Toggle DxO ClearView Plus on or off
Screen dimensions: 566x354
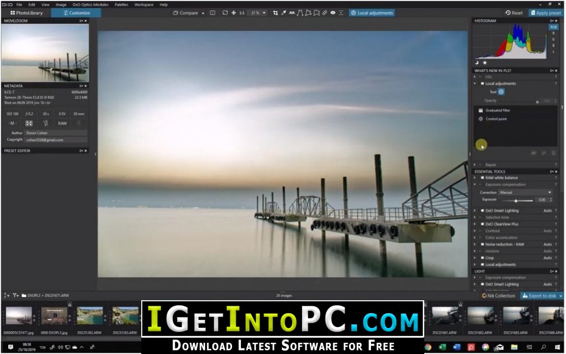[x=482, y=224]
